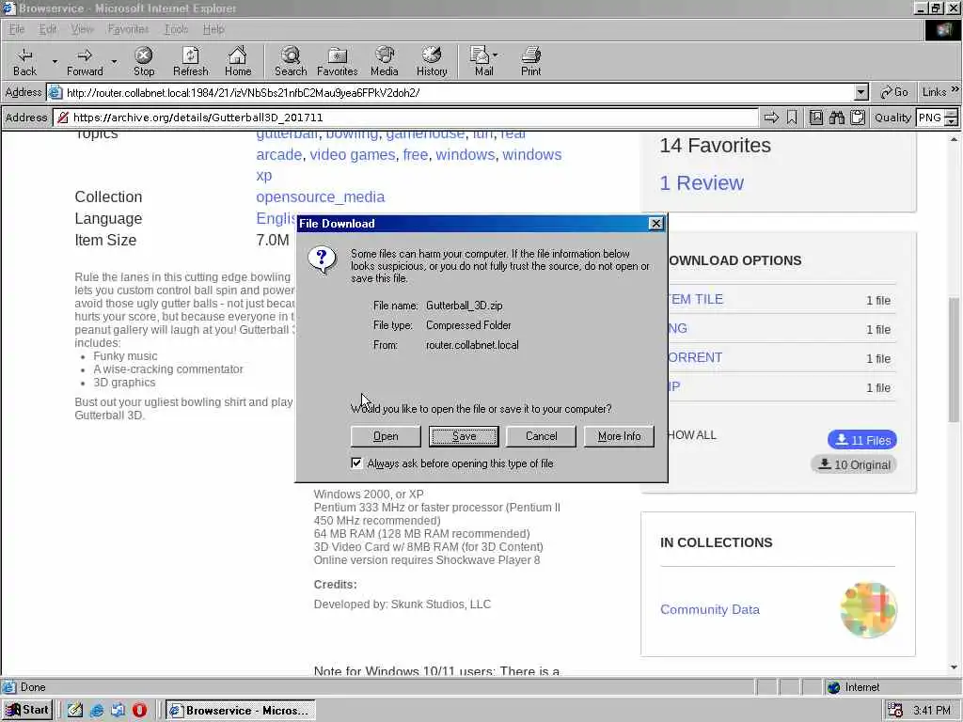Click the Print toolbar button

pyautogui.click(x=531, y=61)
